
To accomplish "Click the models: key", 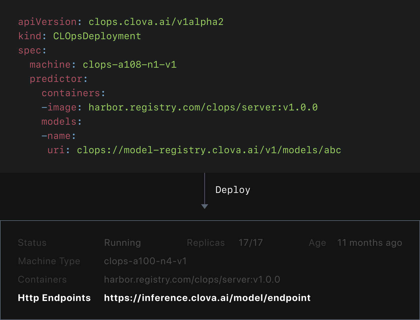I will coord(62,122).
